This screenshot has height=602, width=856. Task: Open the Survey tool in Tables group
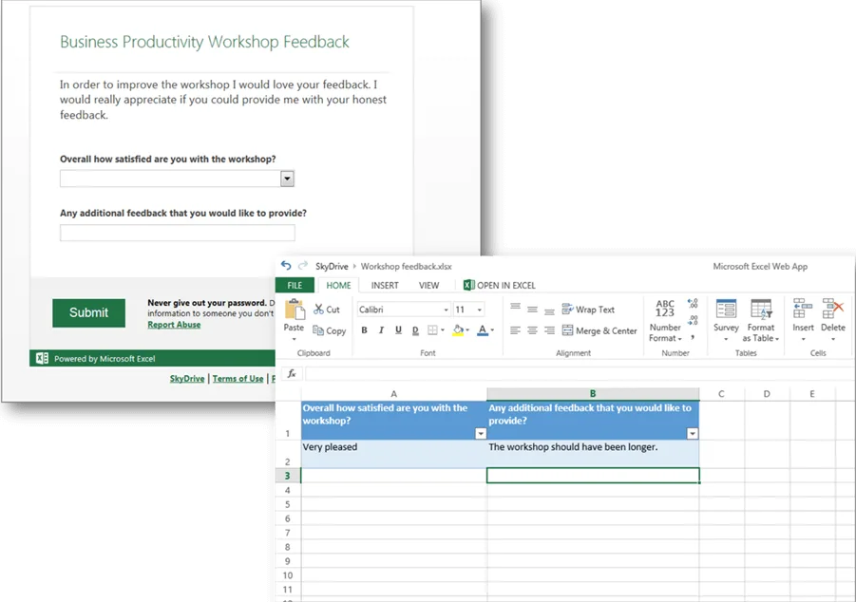(726, 310)
